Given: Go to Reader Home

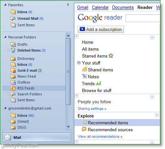Looking at the screenshot, I should pyautogui.click(x=88, y=42).
